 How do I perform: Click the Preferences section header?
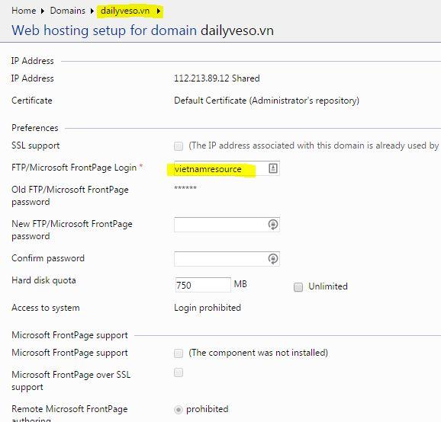click(35, 128)
